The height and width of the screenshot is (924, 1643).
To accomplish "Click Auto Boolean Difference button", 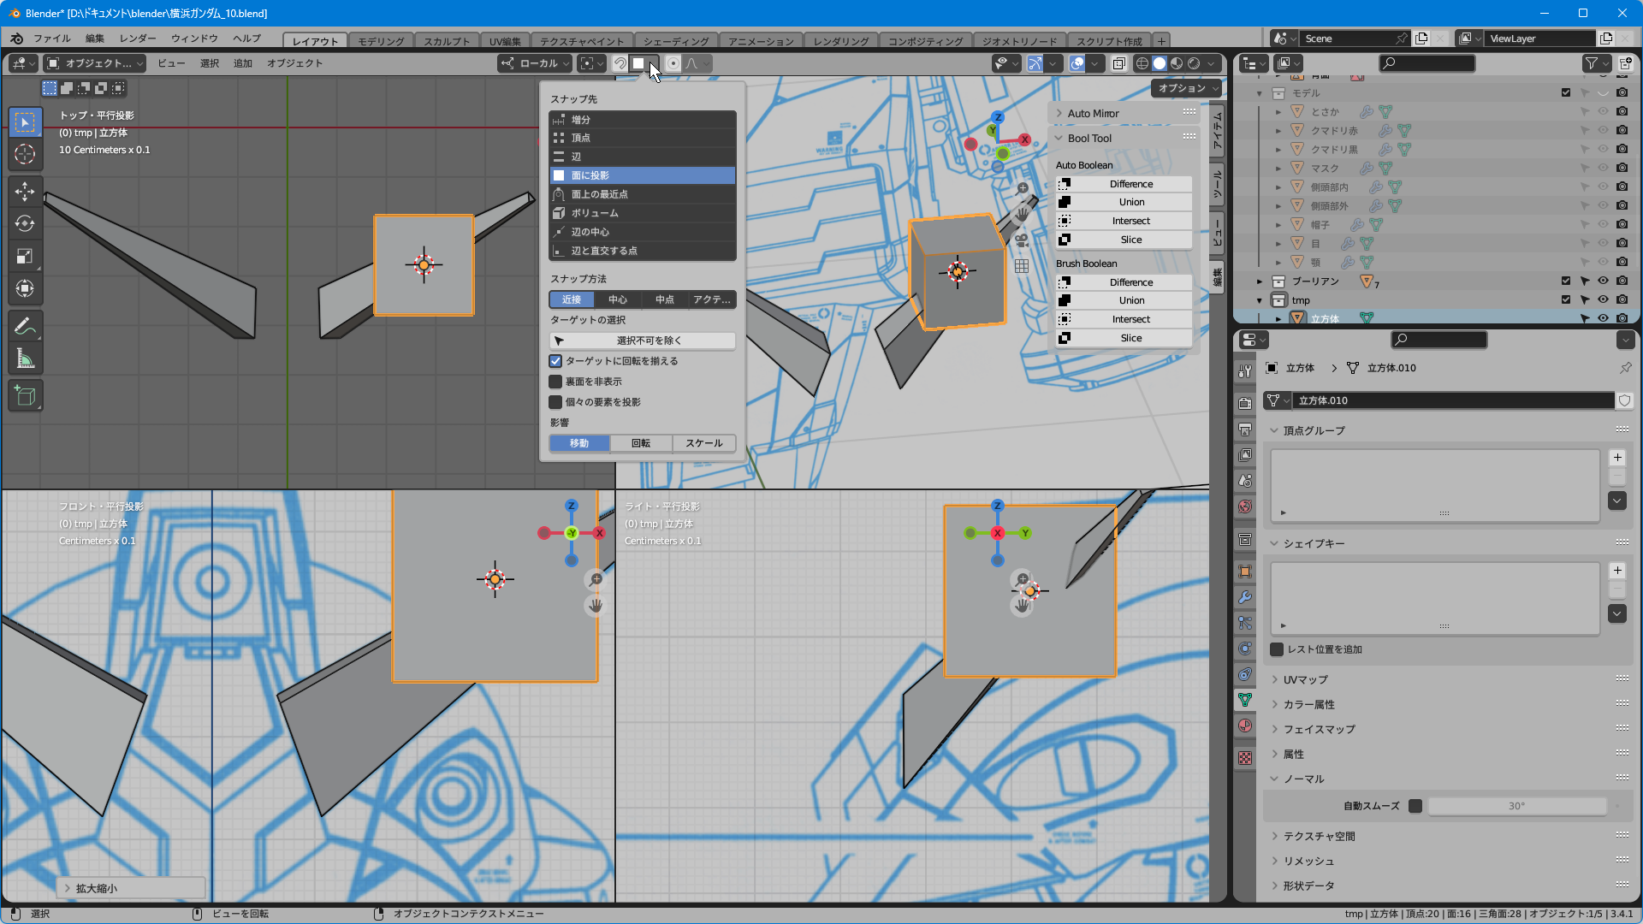I will click(1130, 184).
